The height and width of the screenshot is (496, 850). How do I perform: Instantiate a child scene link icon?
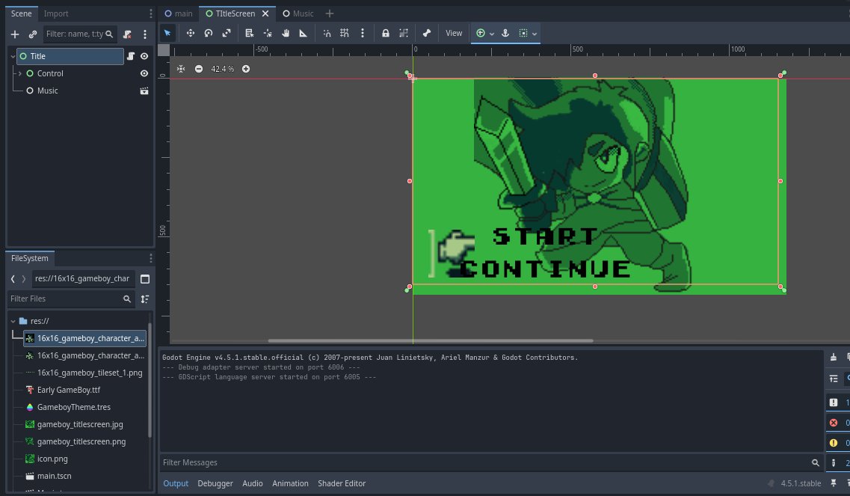(33, 34)
